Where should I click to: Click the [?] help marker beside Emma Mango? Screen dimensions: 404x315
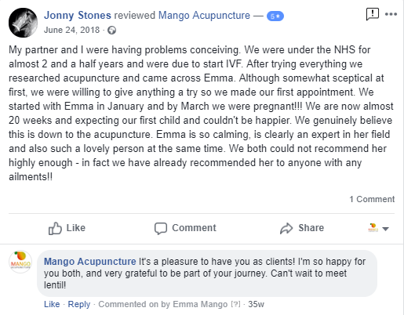[x=235, y=304]
